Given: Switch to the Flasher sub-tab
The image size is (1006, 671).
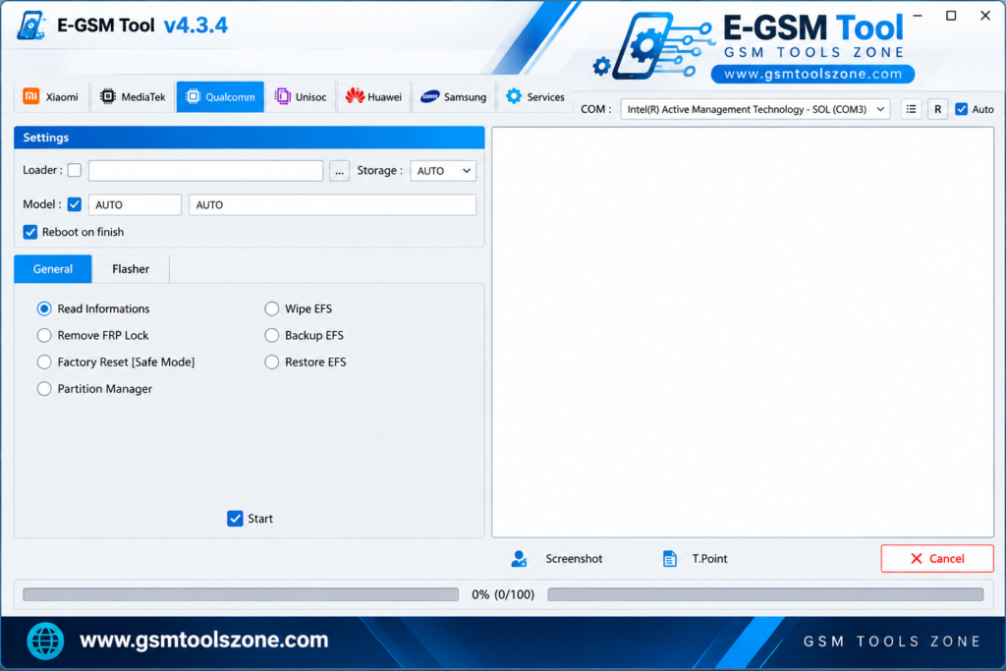Looking at the screenshot, I should tap(131, 269).
